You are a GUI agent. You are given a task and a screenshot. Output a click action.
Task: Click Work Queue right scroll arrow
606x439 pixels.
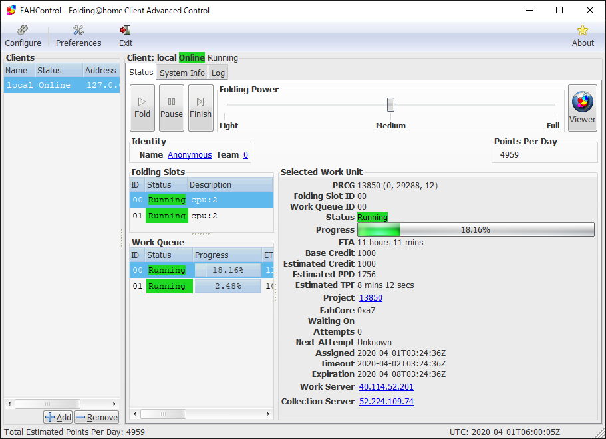point(268,414)
